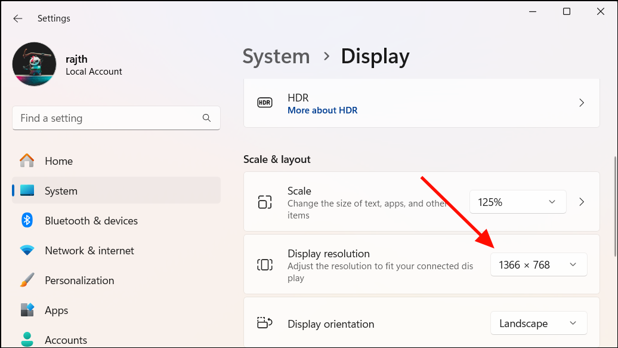This screenshot has width=618, height=348.
Task: Click the search magnifier icon
Action: pyautogui.click(x=206, y=118)
